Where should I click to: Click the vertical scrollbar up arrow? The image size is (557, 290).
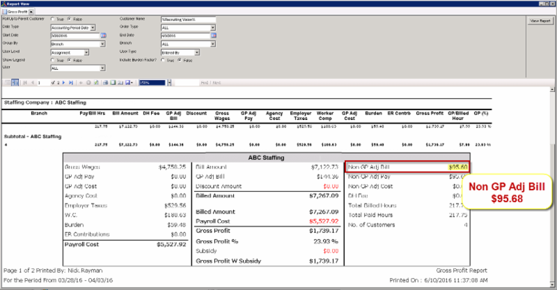tap(552, 90)
